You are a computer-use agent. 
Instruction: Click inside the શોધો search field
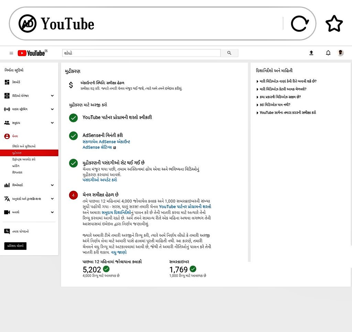click(x=141, y=53)
